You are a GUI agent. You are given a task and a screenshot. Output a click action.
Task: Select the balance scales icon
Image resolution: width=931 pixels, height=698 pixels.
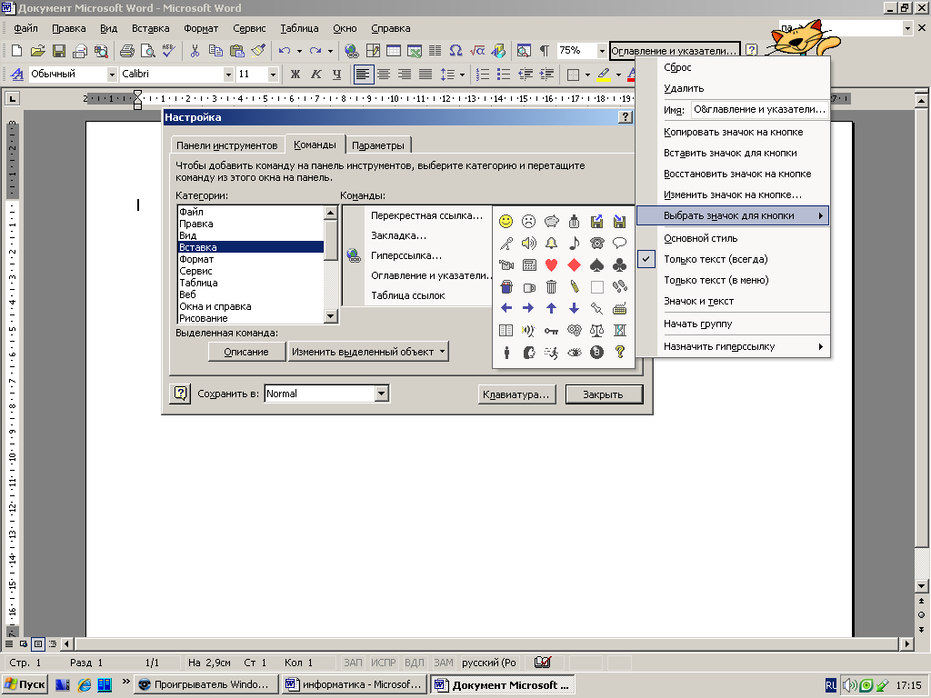pos(596,331)
